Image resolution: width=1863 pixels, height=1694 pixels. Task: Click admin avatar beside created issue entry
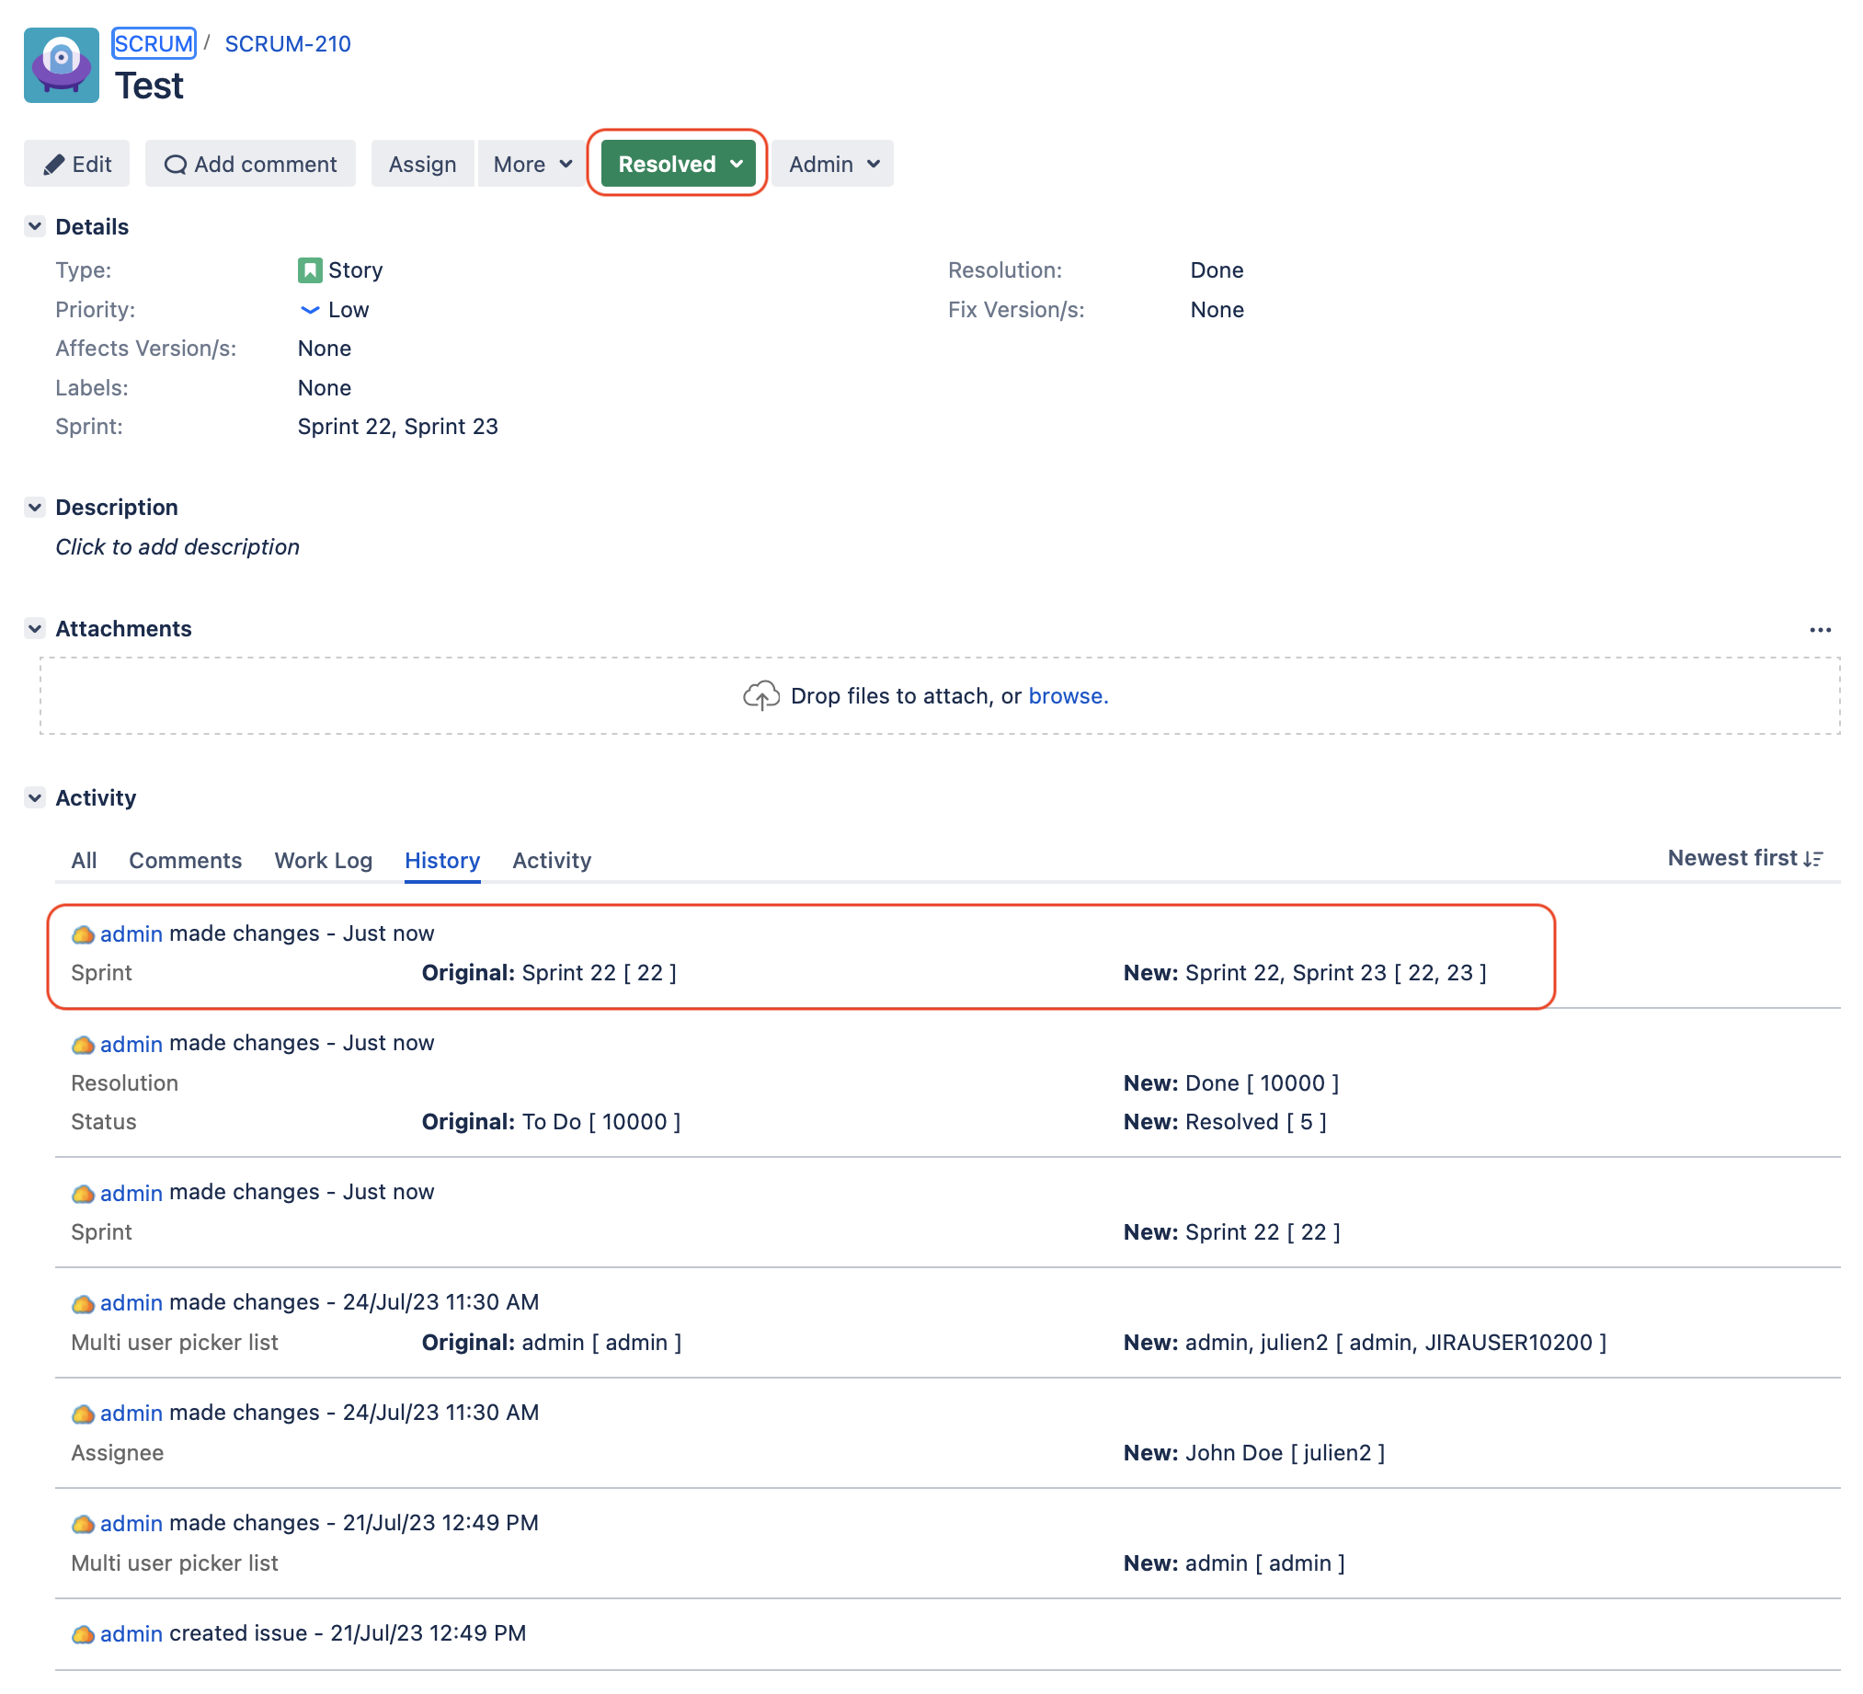point(83,1634)
